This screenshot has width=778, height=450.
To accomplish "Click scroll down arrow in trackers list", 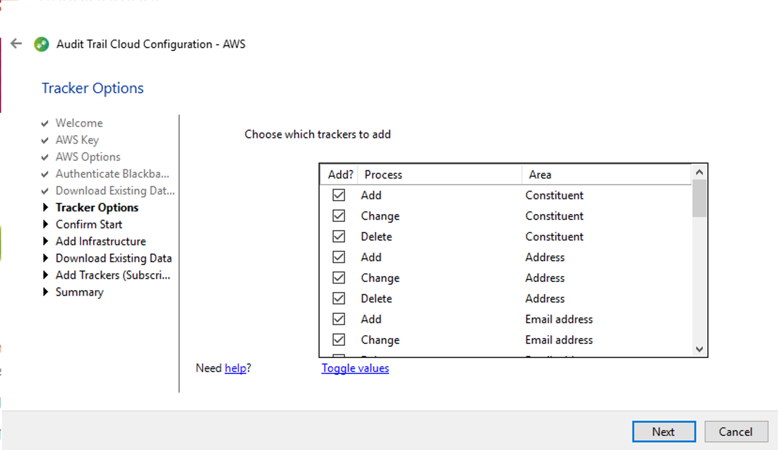I will tap(699, 349).
